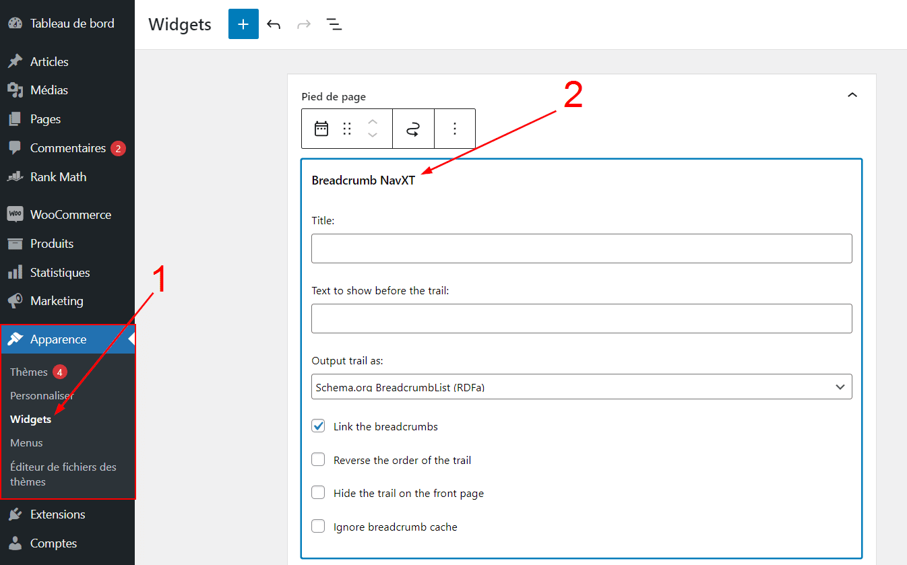This screenshot has height=565, width=907.
Task: Open the WooCommerce menu
Action: [x=70, y=215]
